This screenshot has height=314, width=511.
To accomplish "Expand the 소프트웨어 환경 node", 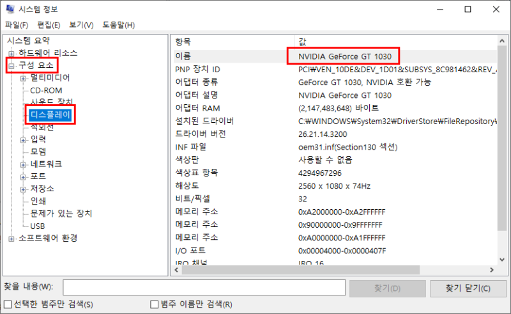I will click(x=11, y=239).
